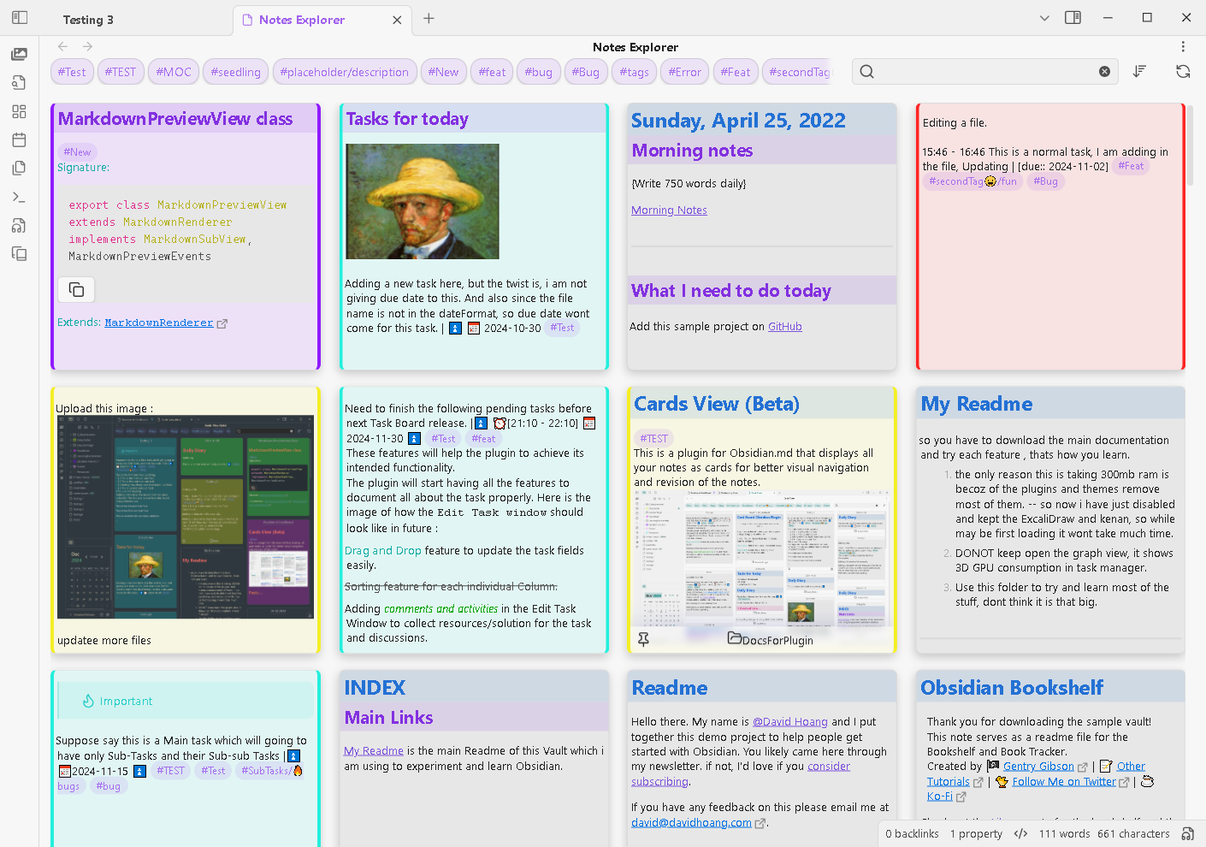Toggle the left sidebar panel icon
Image resolution: width=1206 pixels, height=847 pixels.
(20, 17)
